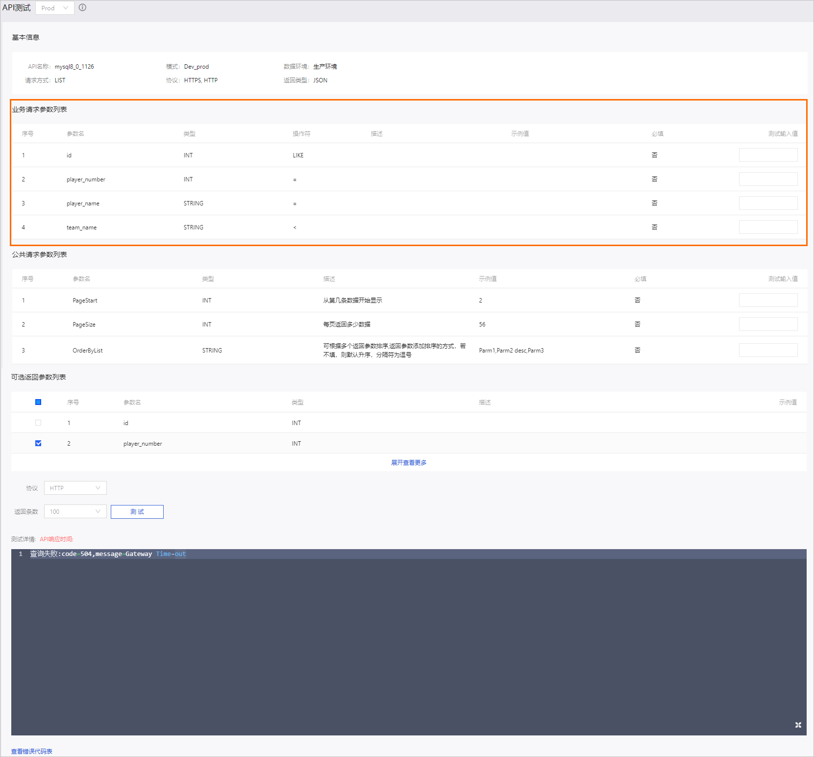Click the Dev_prod mode value
The height and width of the screenshot is (757, 814).
pos(196,67)
